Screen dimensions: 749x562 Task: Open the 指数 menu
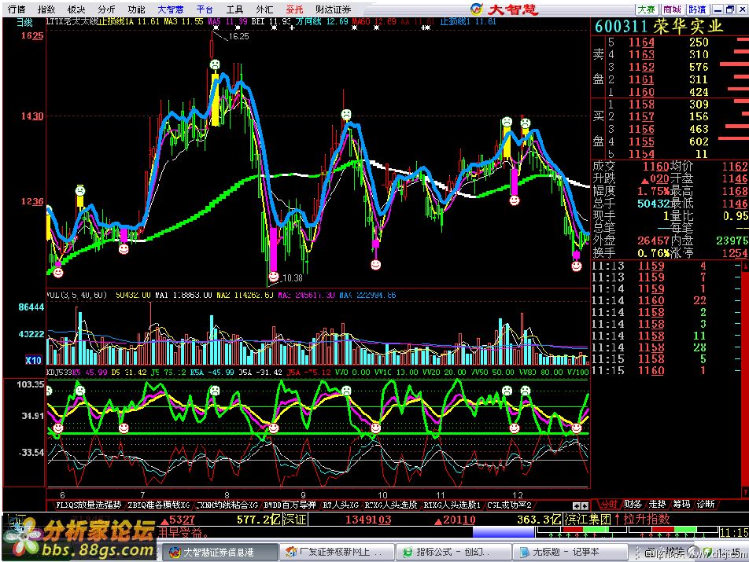[46, 9]
